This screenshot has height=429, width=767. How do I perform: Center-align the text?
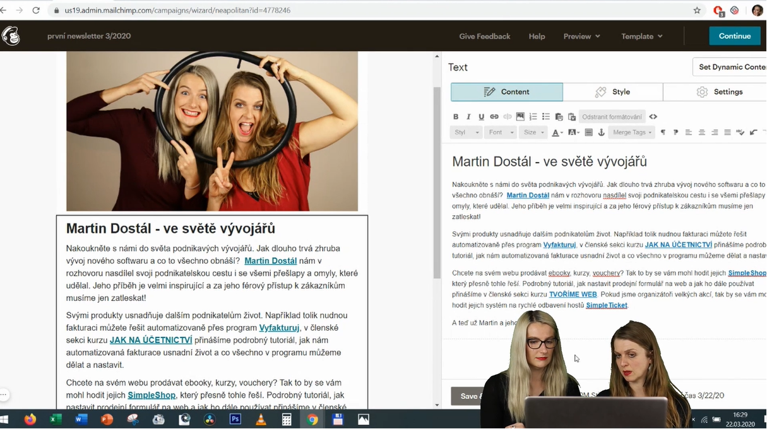(701, 132)
